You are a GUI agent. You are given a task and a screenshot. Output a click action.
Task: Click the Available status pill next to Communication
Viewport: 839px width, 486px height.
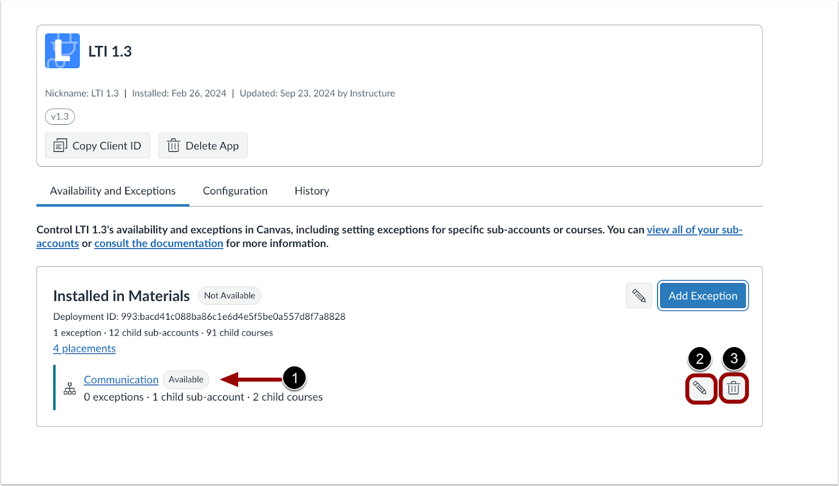click(x=186, y=380)
